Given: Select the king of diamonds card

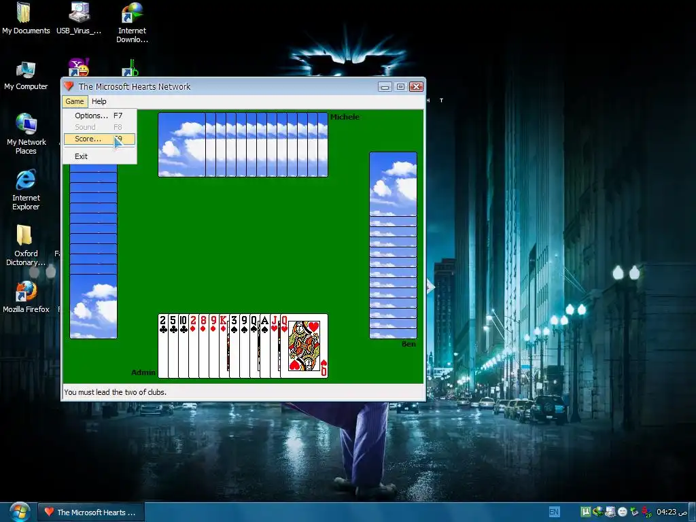Looking at the screenshot, I should pyautogui.click(x=224, y=346).
